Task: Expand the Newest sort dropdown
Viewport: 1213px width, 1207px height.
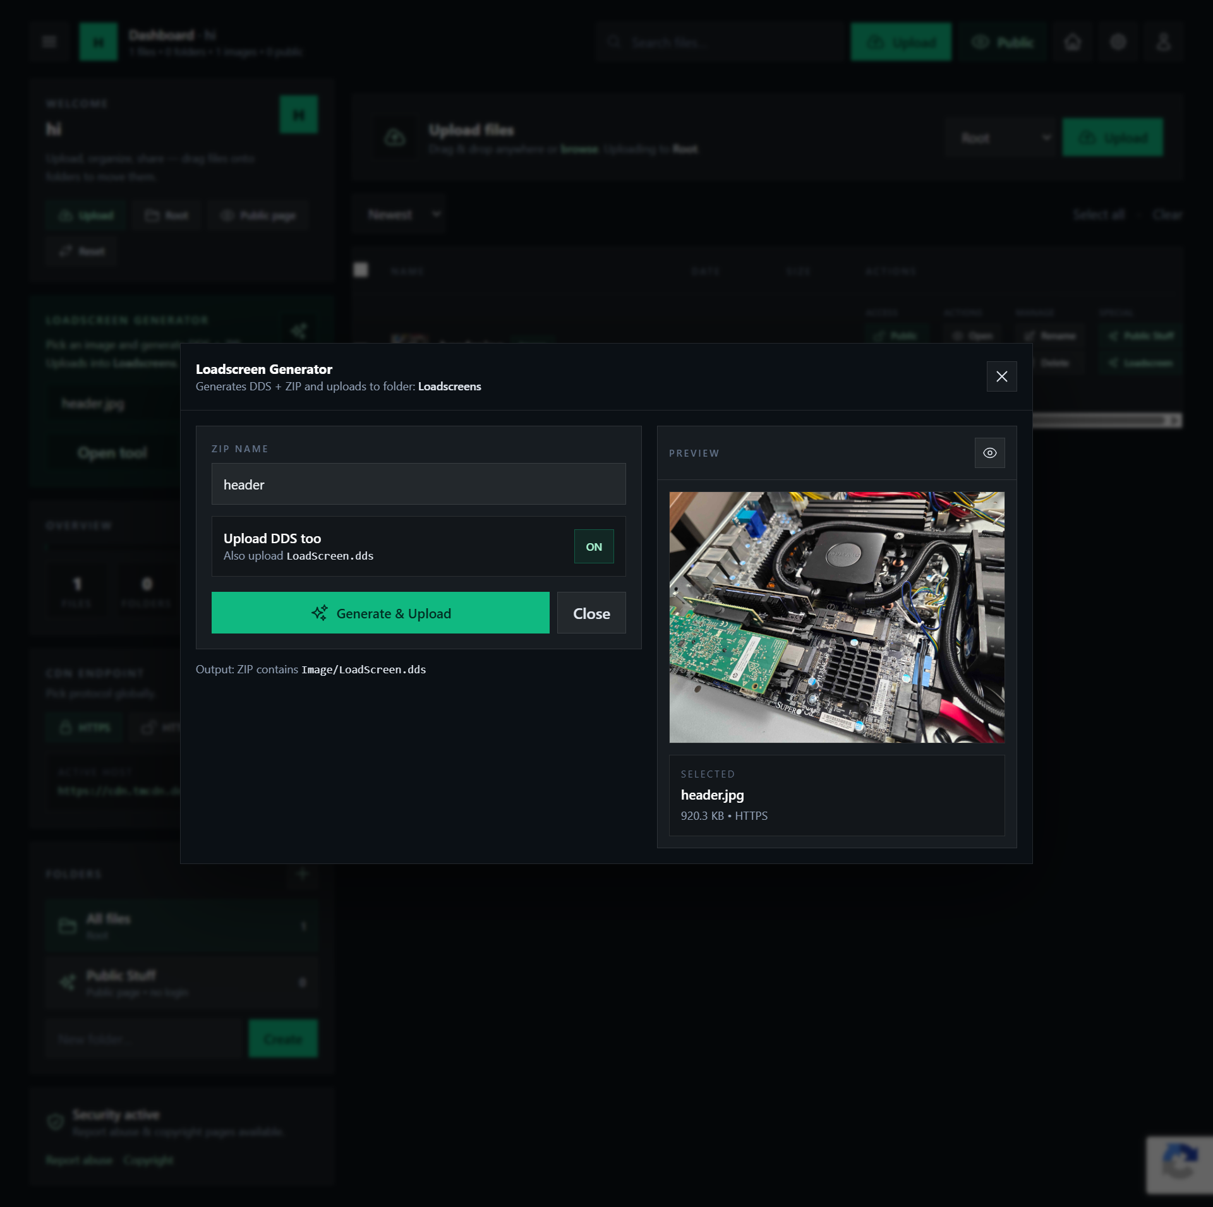Action: click(x=400, y=215)
